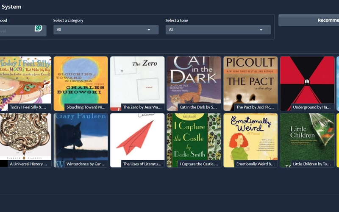Open The Pact by Jodi Picoult cover
The image size is (339, 212).
point(250,84)
